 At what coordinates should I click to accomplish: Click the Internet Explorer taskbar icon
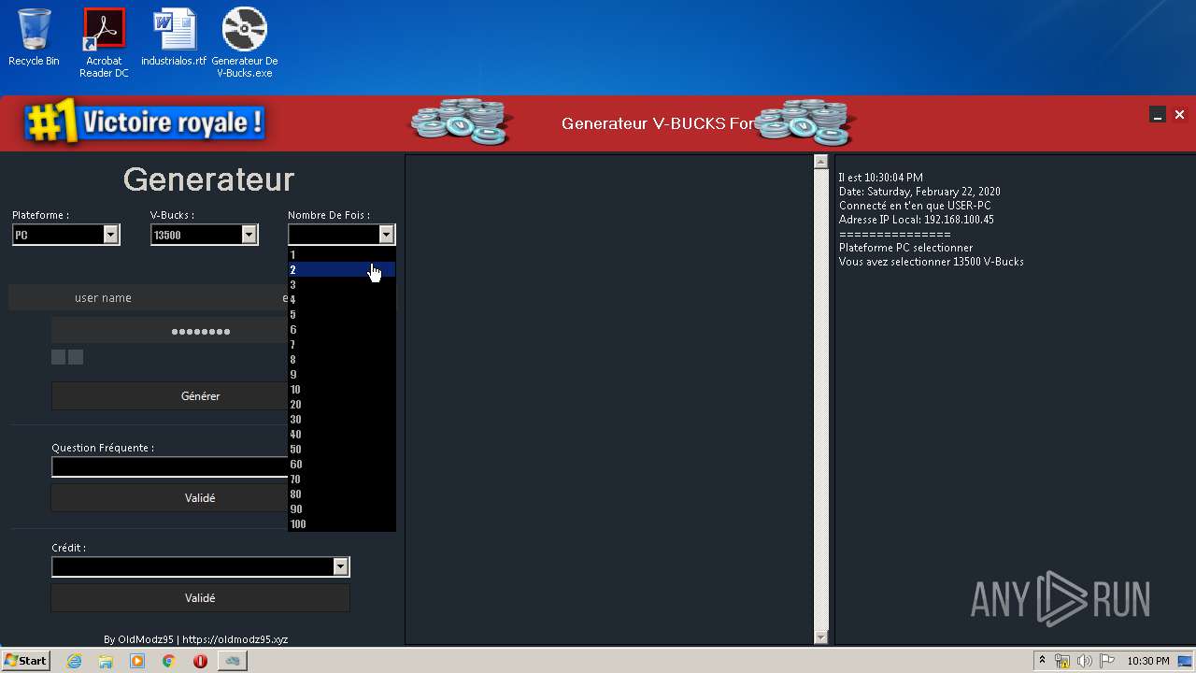click(75, 661)
